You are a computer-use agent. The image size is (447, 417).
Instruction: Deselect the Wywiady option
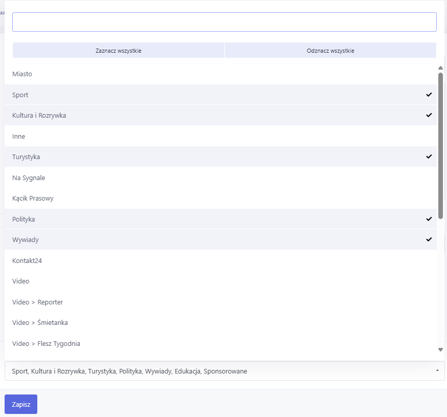click(x=220, y=239)
